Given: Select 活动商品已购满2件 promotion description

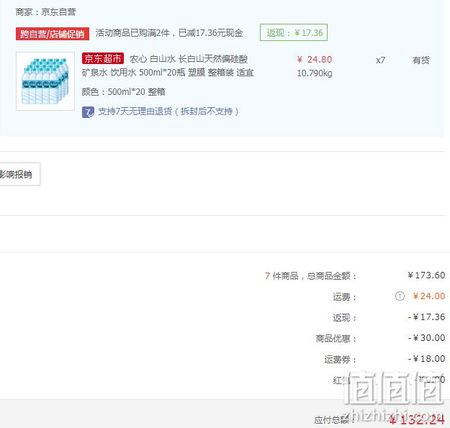Looking at the screenshot, I should 169,33.
